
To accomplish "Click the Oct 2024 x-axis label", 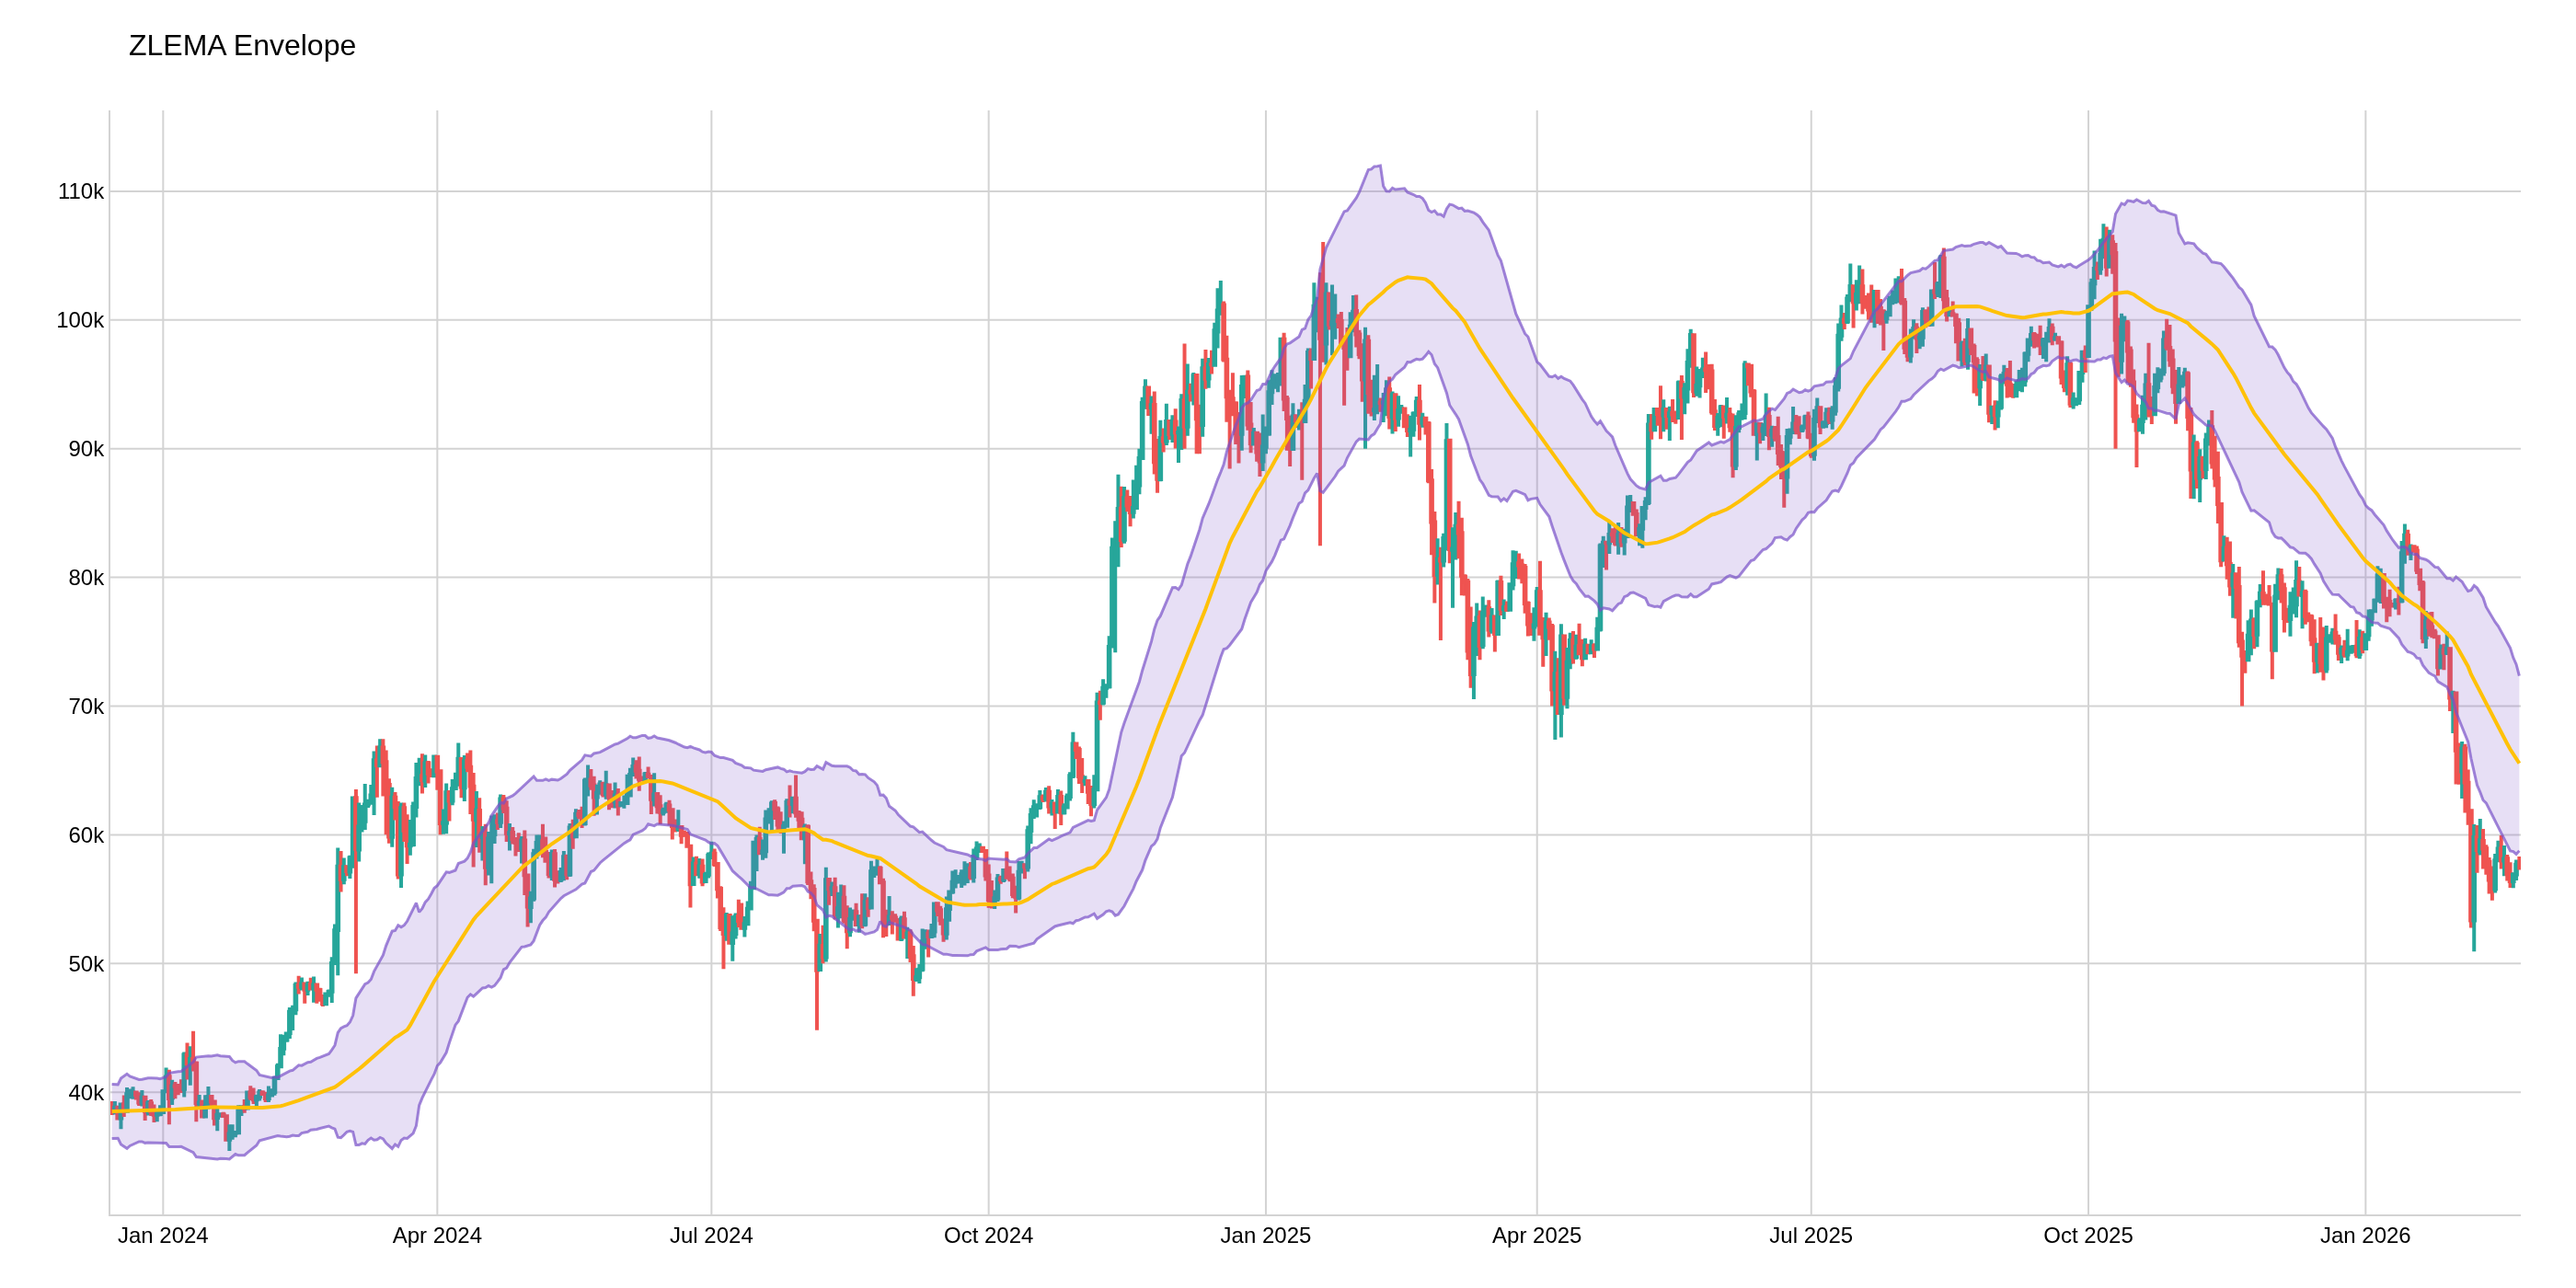I will (988, 1236).
